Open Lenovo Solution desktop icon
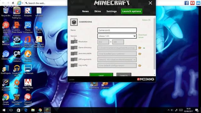This screenshot has height=113, width=201. coord(6,27)
